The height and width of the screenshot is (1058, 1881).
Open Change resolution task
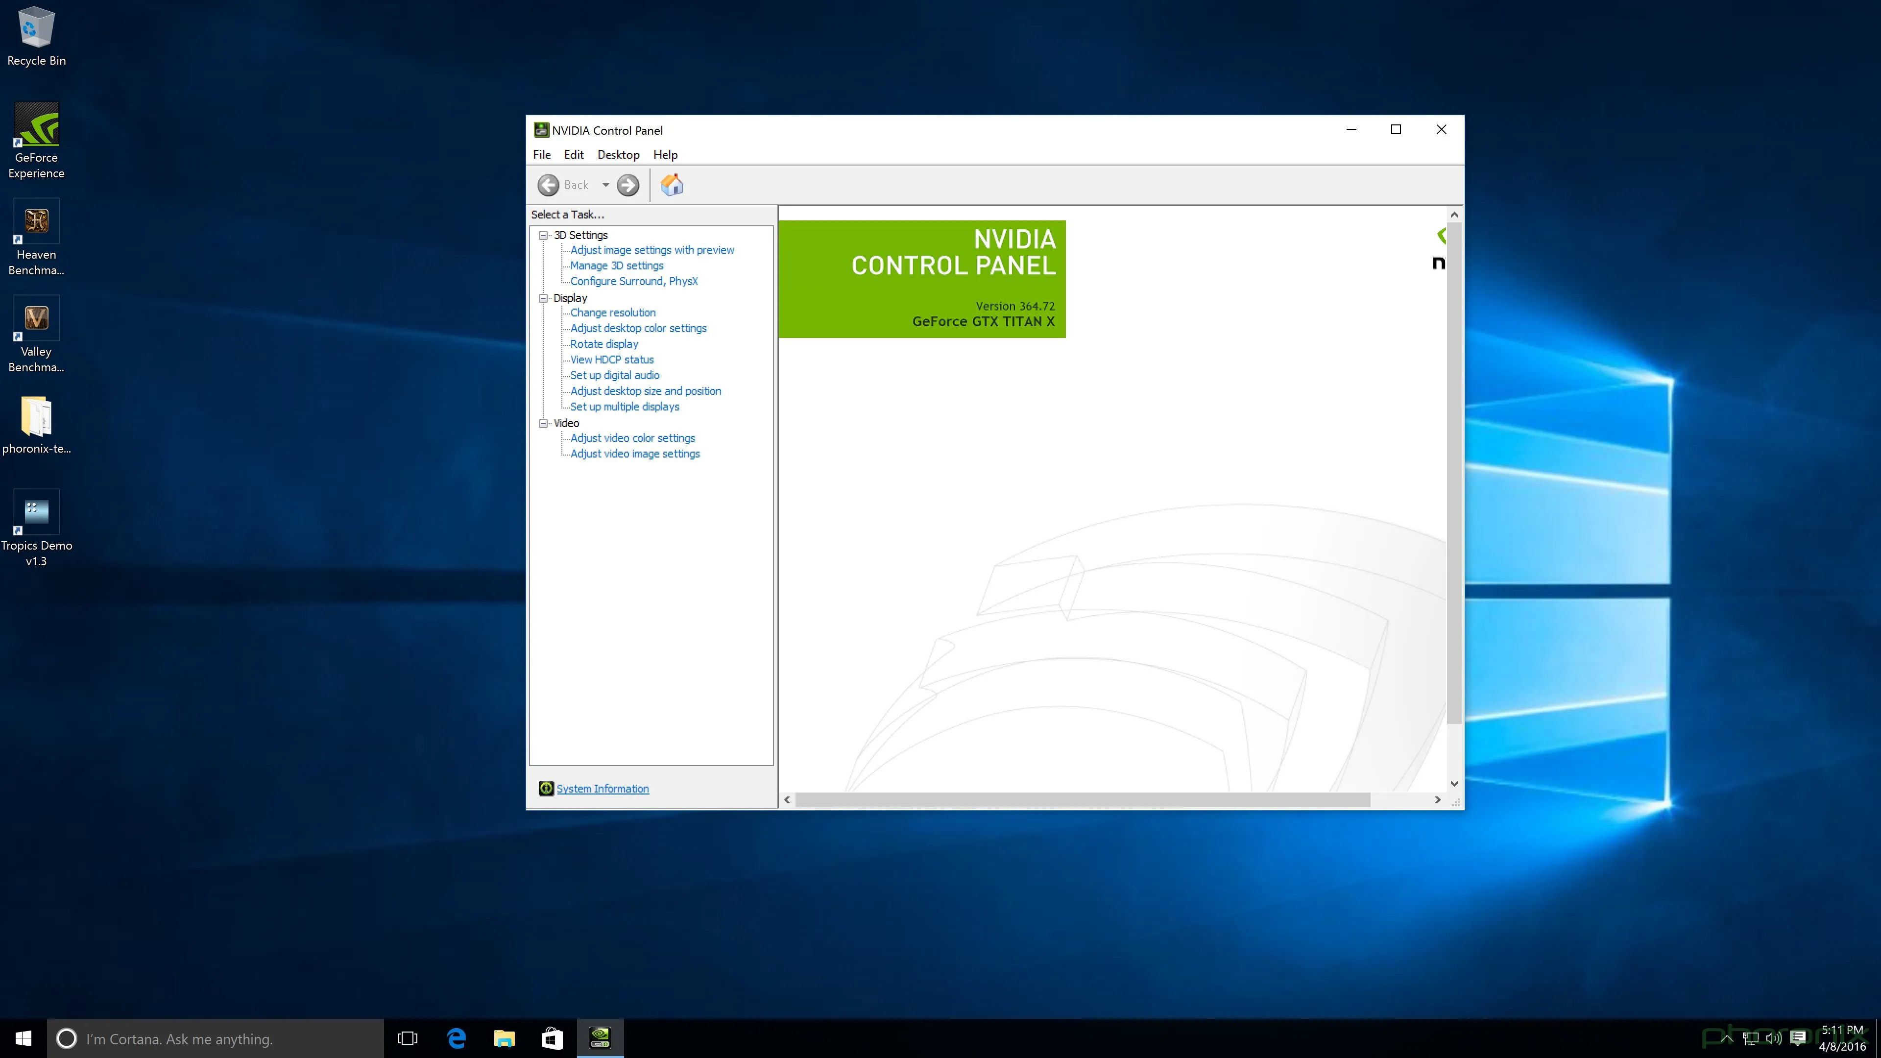pos(613,313)
